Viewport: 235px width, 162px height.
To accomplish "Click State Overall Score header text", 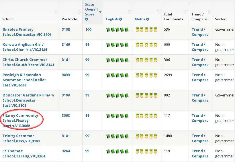I will point(91,9).
